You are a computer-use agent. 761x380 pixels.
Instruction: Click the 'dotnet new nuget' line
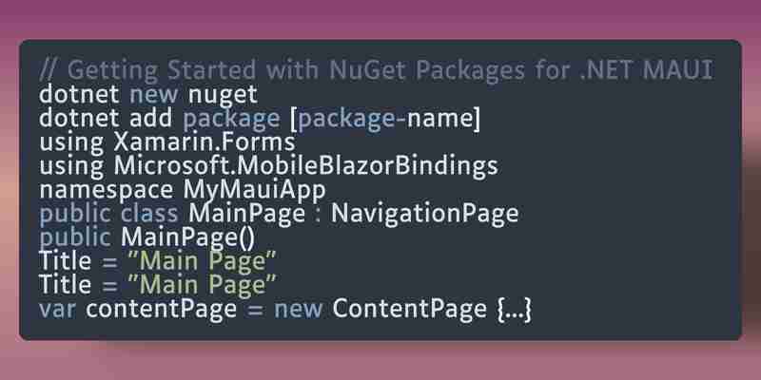click(x=148, y=94)
